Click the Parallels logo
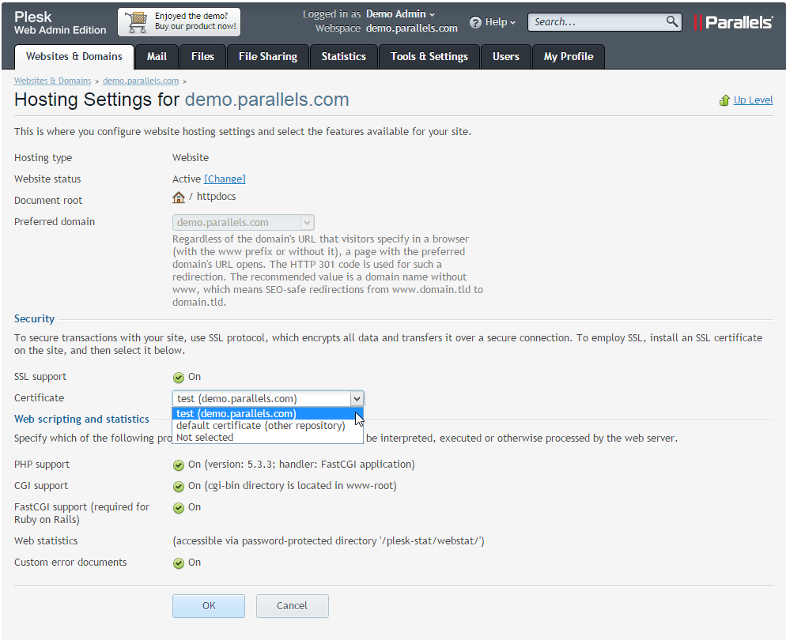This screenshot has height=640, width=786. point(733,22)
